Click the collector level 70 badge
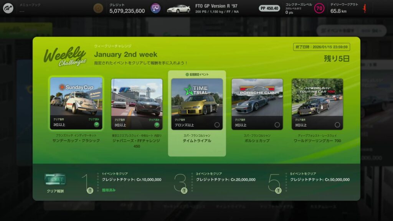Screen dimensions: 393x221 (319, 8)
